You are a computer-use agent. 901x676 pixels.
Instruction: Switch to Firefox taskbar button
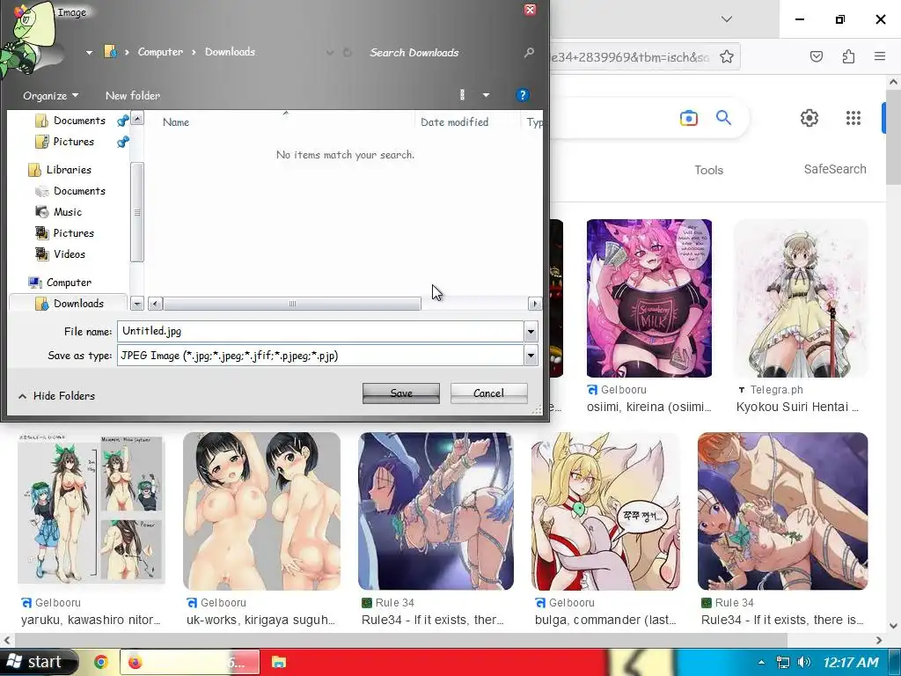pos(190,662)
